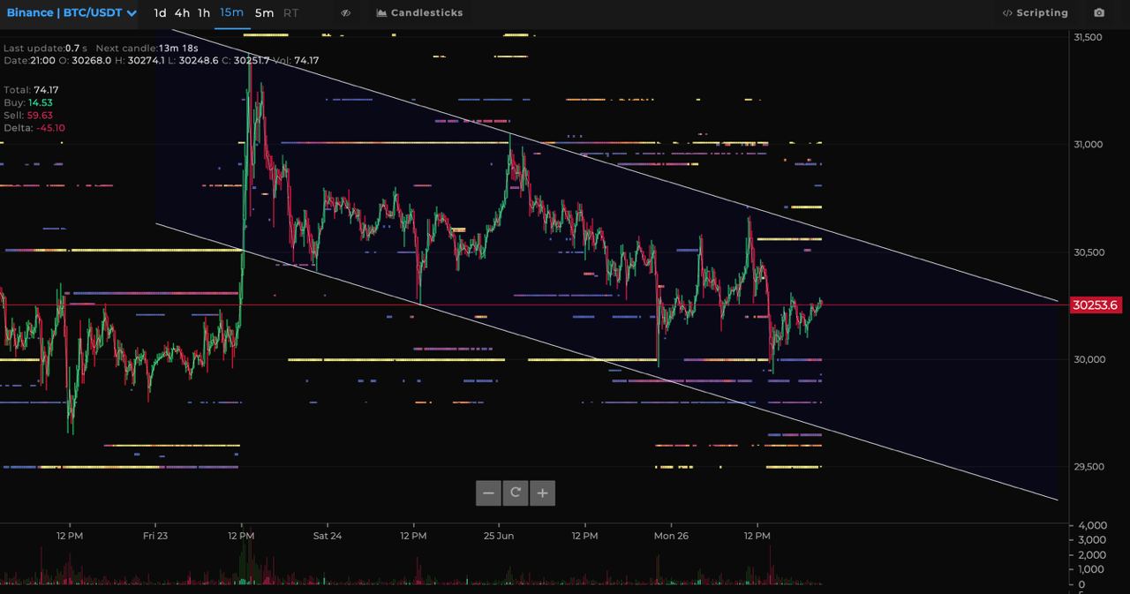Click the 31,000 price axis label
Screen dimensions: 1130x594
coord(1088,145)
